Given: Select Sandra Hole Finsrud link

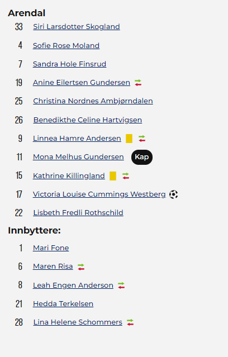Looking at the screenshot, I should tap(70, 64).
